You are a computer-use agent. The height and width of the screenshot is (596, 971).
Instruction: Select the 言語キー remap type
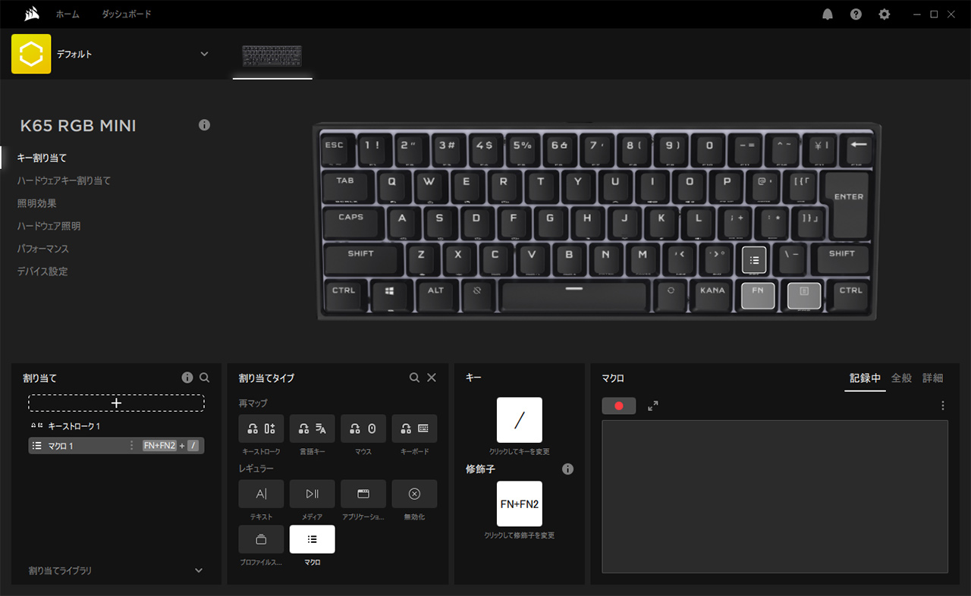point(312,428)
